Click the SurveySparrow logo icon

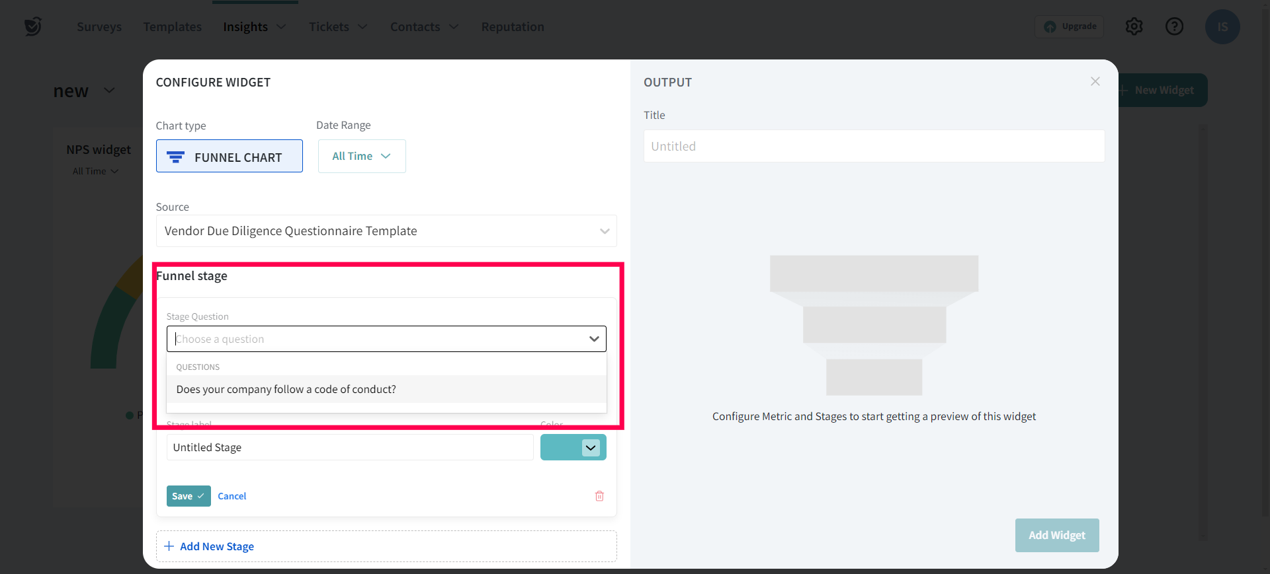(x=32, y=26)
